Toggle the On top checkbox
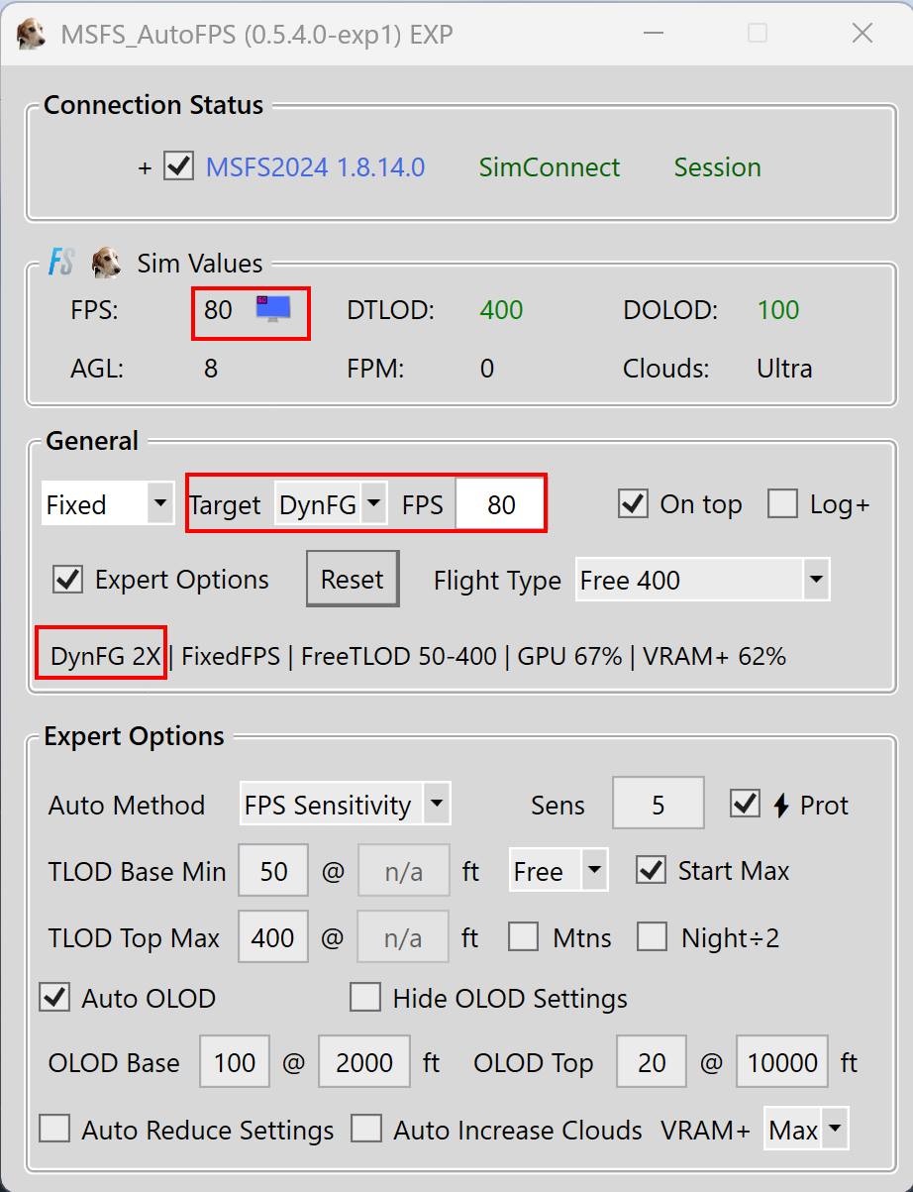The width and height of the screenshot is (913, 1192). pos(634,504)
